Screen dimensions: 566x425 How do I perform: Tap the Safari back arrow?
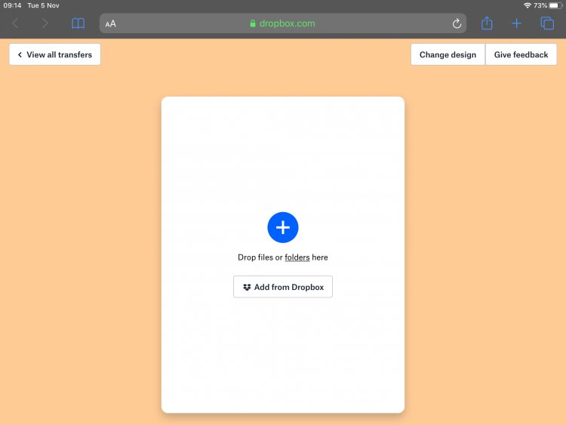[x=15, y=23]
